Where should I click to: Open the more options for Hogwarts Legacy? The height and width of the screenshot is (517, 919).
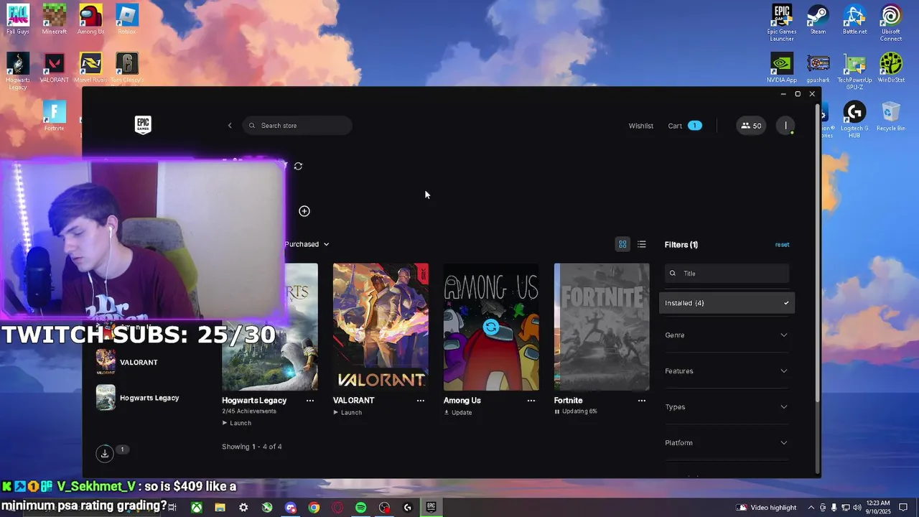tap(310, 401)
